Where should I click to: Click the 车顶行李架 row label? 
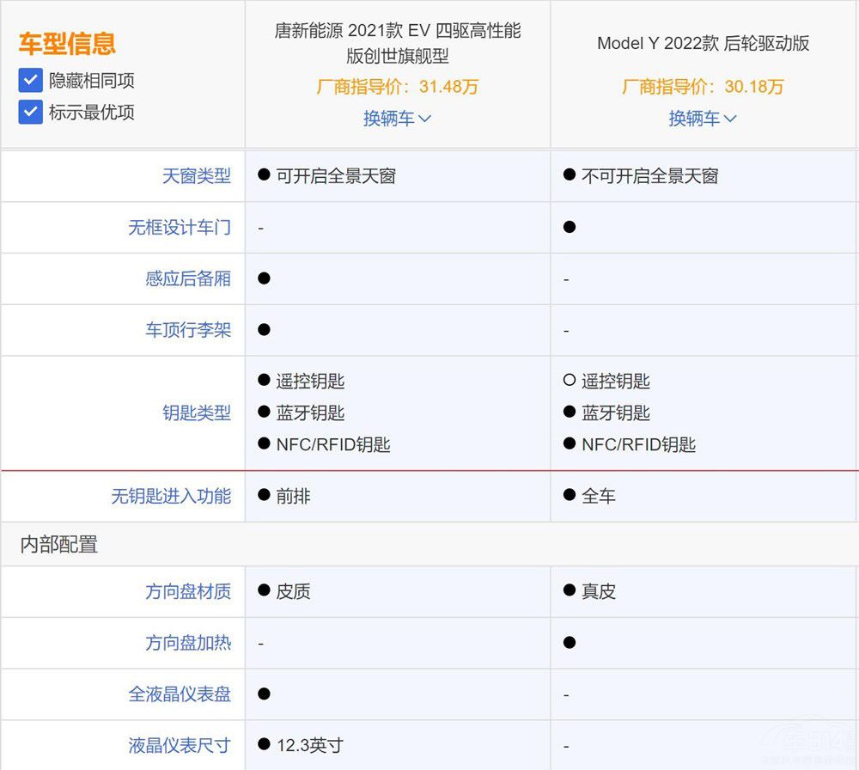pos(188,331)
